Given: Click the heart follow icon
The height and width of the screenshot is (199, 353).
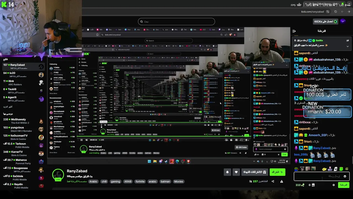Looking at the screenshot, I should [x=236, y=172].
